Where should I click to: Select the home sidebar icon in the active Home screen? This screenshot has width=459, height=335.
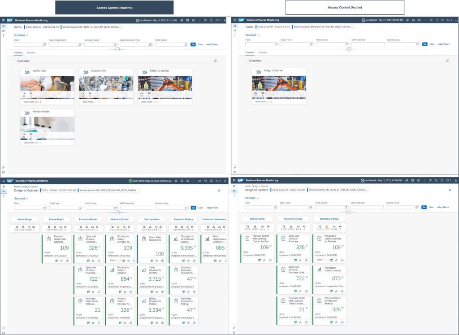[235, 26]
